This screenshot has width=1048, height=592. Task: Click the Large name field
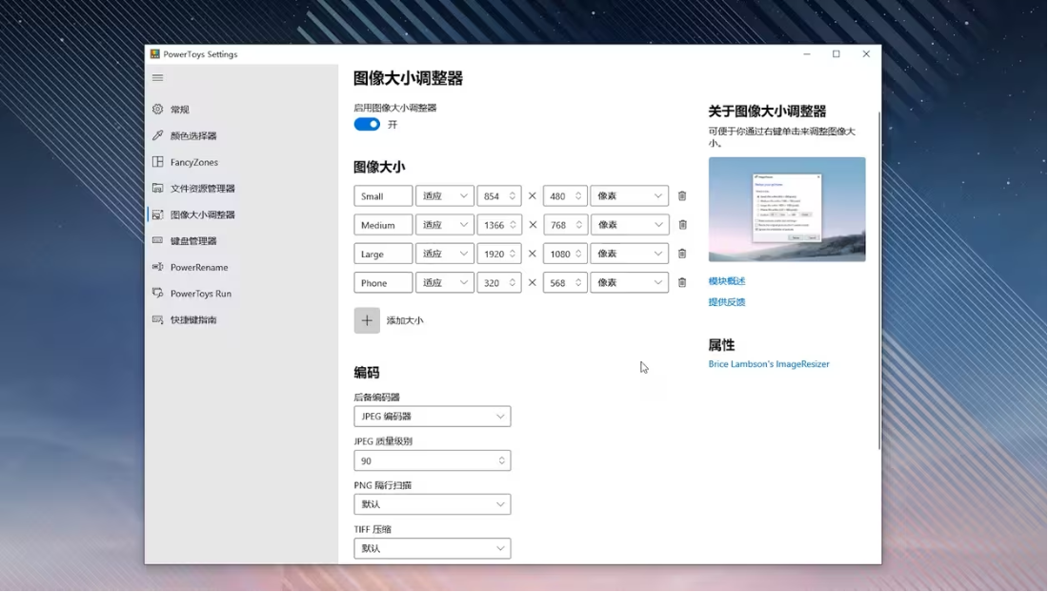(383, 254)
